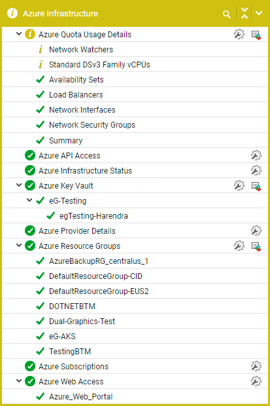Image resolution: width=270 pixels, height=406 pixels.
Task: Open configuration wrench for Azure Infrastructure Status
Action: (x=256, y=170)
